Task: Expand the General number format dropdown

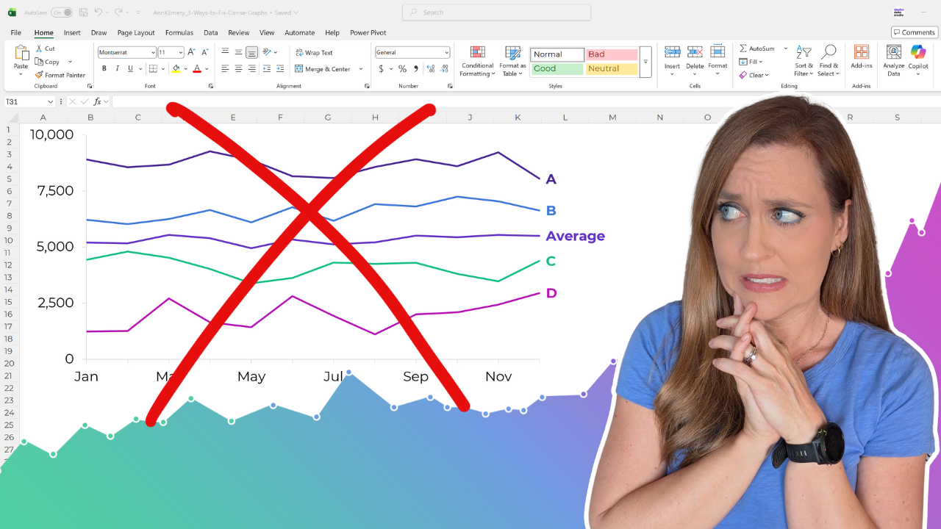Action: (x=446, y=53)
